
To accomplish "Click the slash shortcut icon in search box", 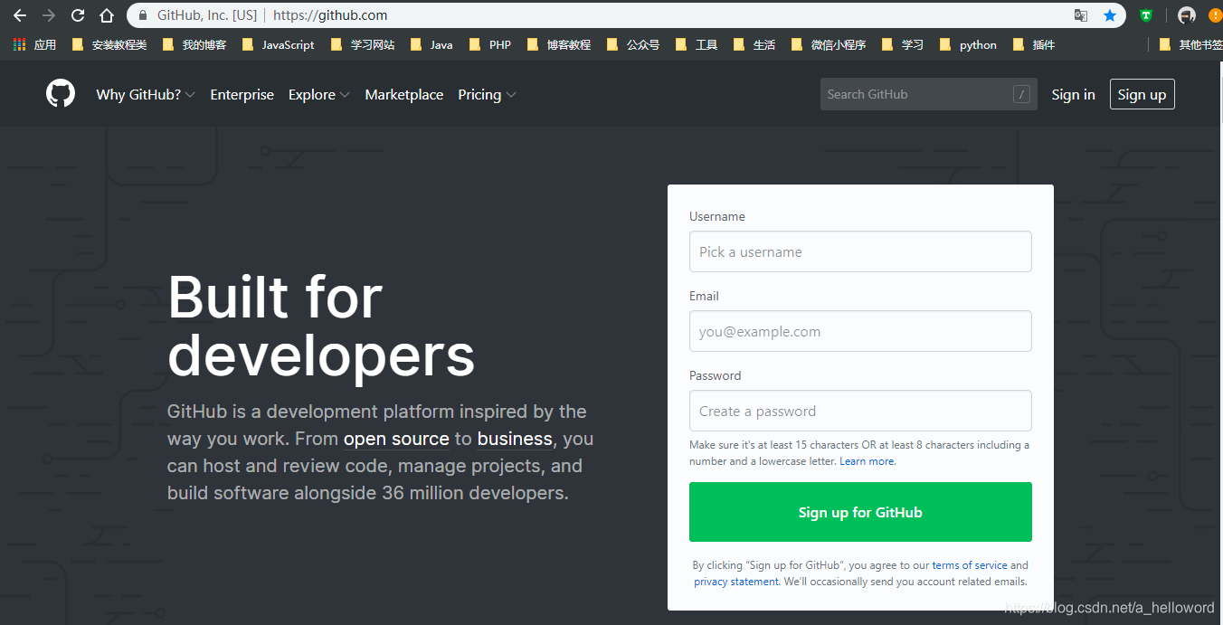I will 1021,94.
